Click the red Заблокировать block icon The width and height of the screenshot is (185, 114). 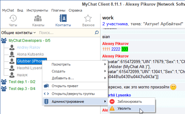click(112, 102)
